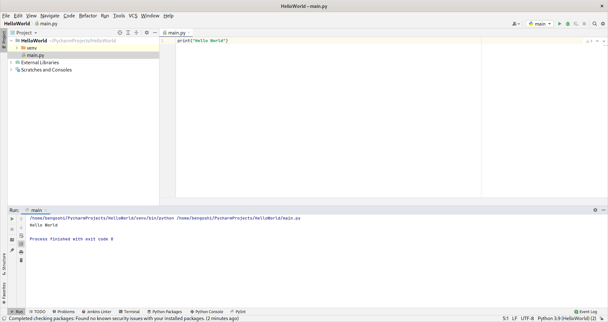Start debugging with the Debug bug icon
Screen dimensions: 608x322
568,24
